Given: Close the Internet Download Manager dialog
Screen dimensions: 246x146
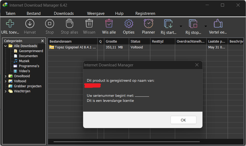Looking at the screenshot, I should coord(197,65).
